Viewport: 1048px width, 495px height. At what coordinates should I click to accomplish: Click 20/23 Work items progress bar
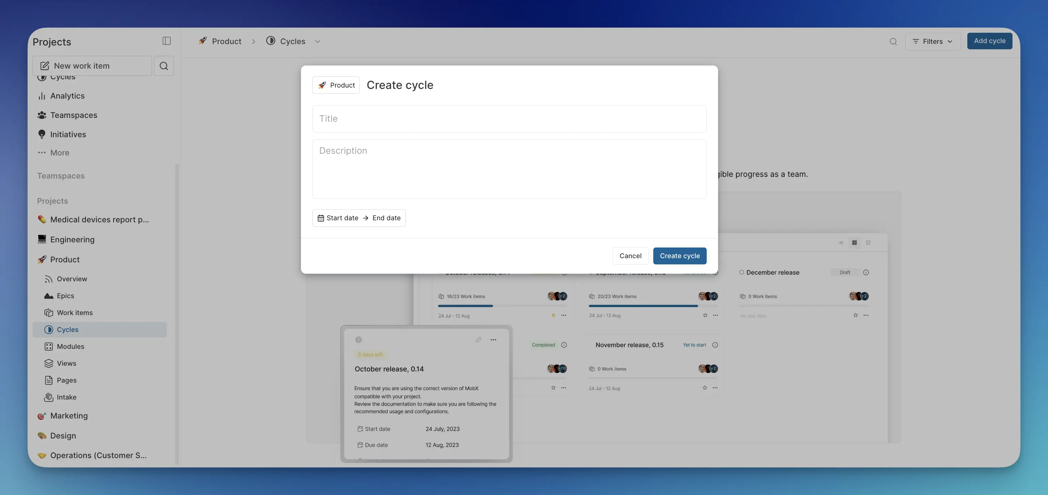coord(653,306)
